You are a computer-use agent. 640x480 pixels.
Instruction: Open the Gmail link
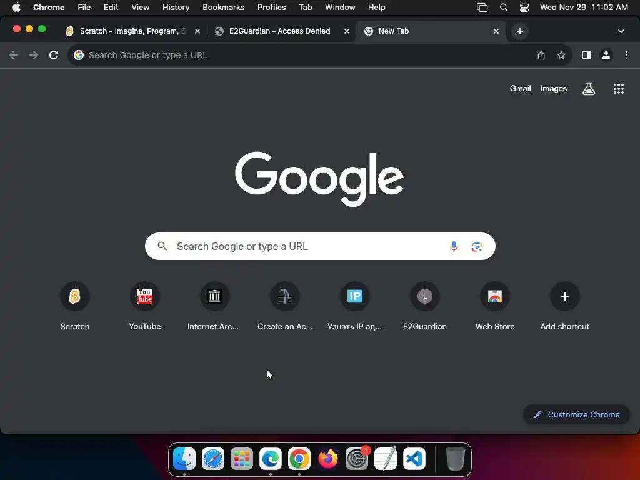521,89
